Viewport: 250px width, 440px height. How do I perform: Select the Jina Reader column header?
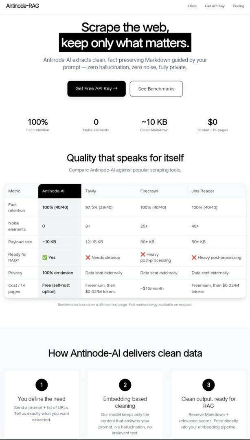click(203, 191)
